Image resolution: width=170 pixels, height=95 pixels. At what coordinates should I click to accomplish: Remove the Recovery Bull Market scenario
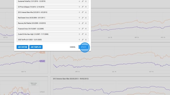point(86,23)
